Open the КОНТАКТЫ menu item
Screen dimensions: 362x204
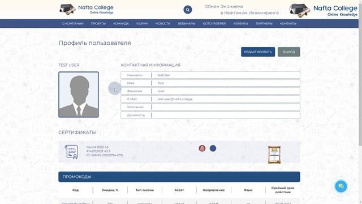(288, 24)
